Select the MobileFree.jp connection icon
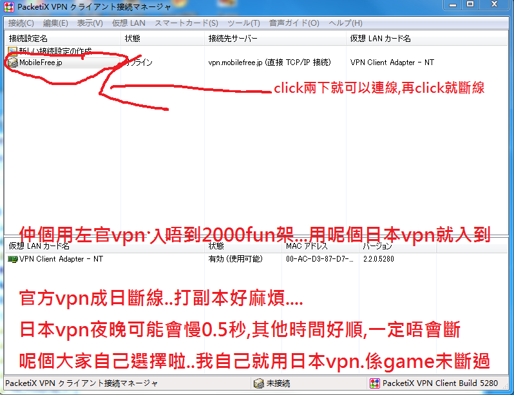 pyautogui.click(x=12, y=63)
